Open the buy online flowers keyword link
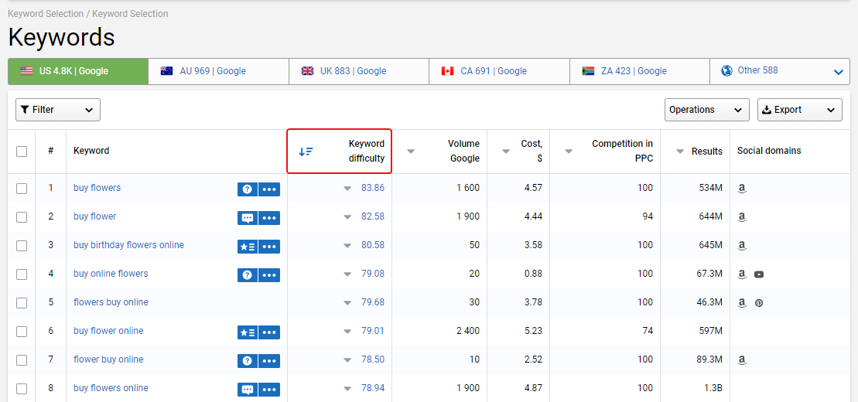This screenshot has width=858, height=402. click(111, 274)
